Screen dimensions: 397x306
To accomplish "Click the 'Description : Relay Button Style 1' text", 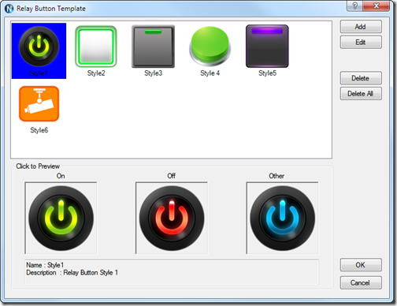I will [72, 273].
